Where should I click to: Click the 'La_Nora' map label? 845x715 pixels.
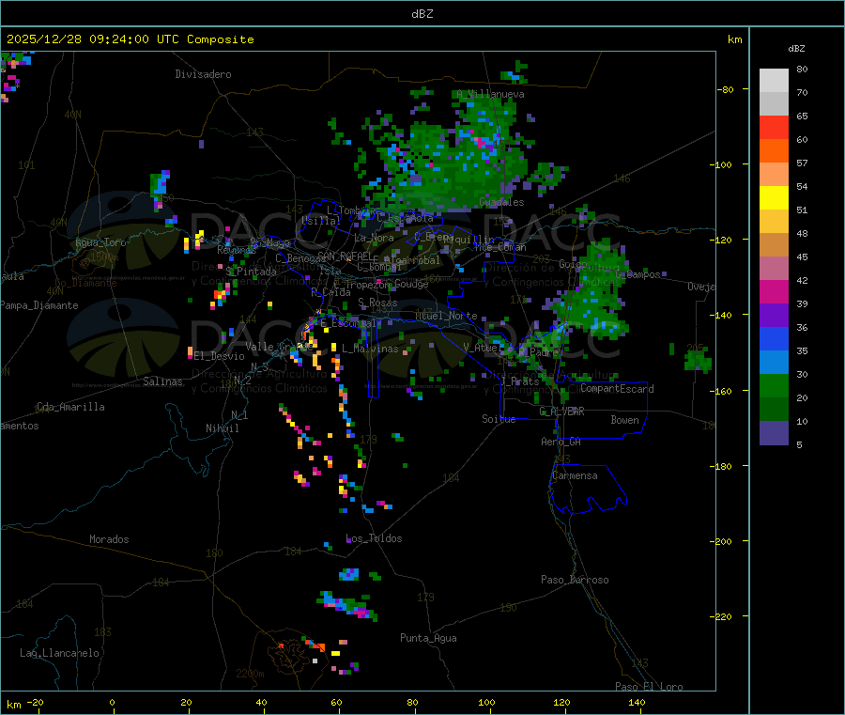click(x=374, y=238)
